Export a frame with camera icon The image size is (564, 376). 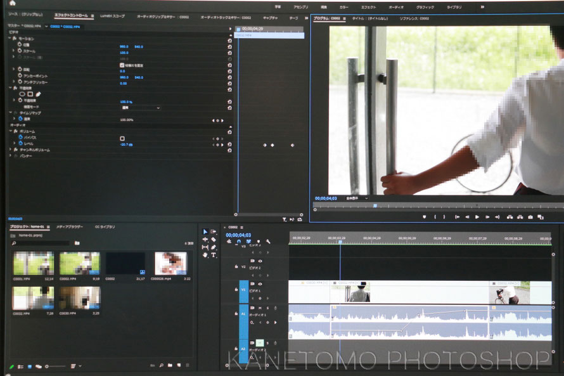point(530,217)
